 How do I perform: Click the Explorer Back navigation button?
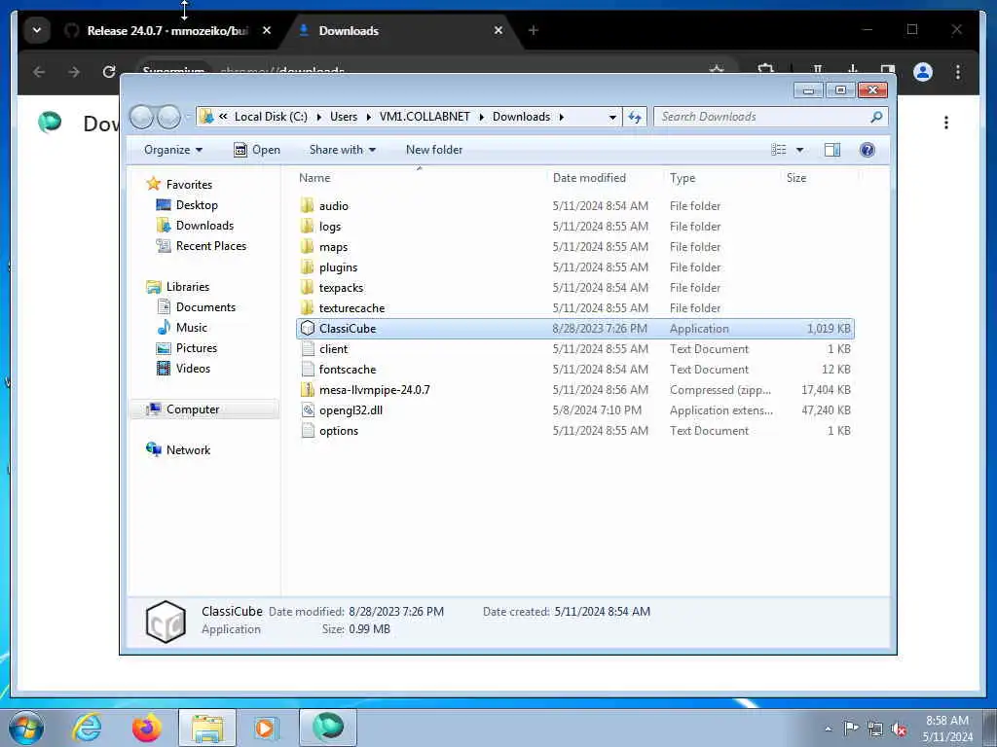142,117
